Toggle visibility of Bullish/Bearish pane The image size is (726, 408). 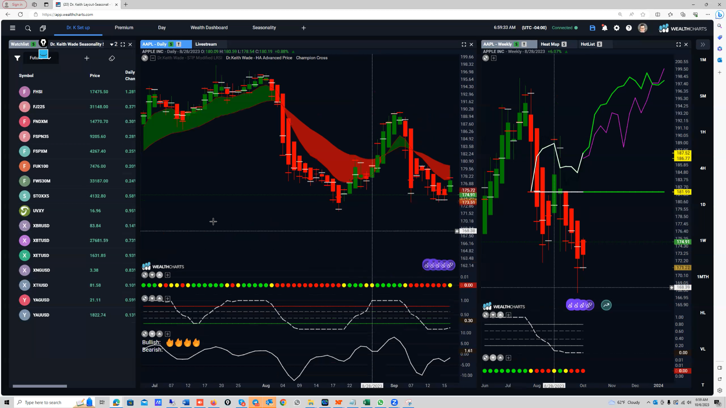point(144,334)
